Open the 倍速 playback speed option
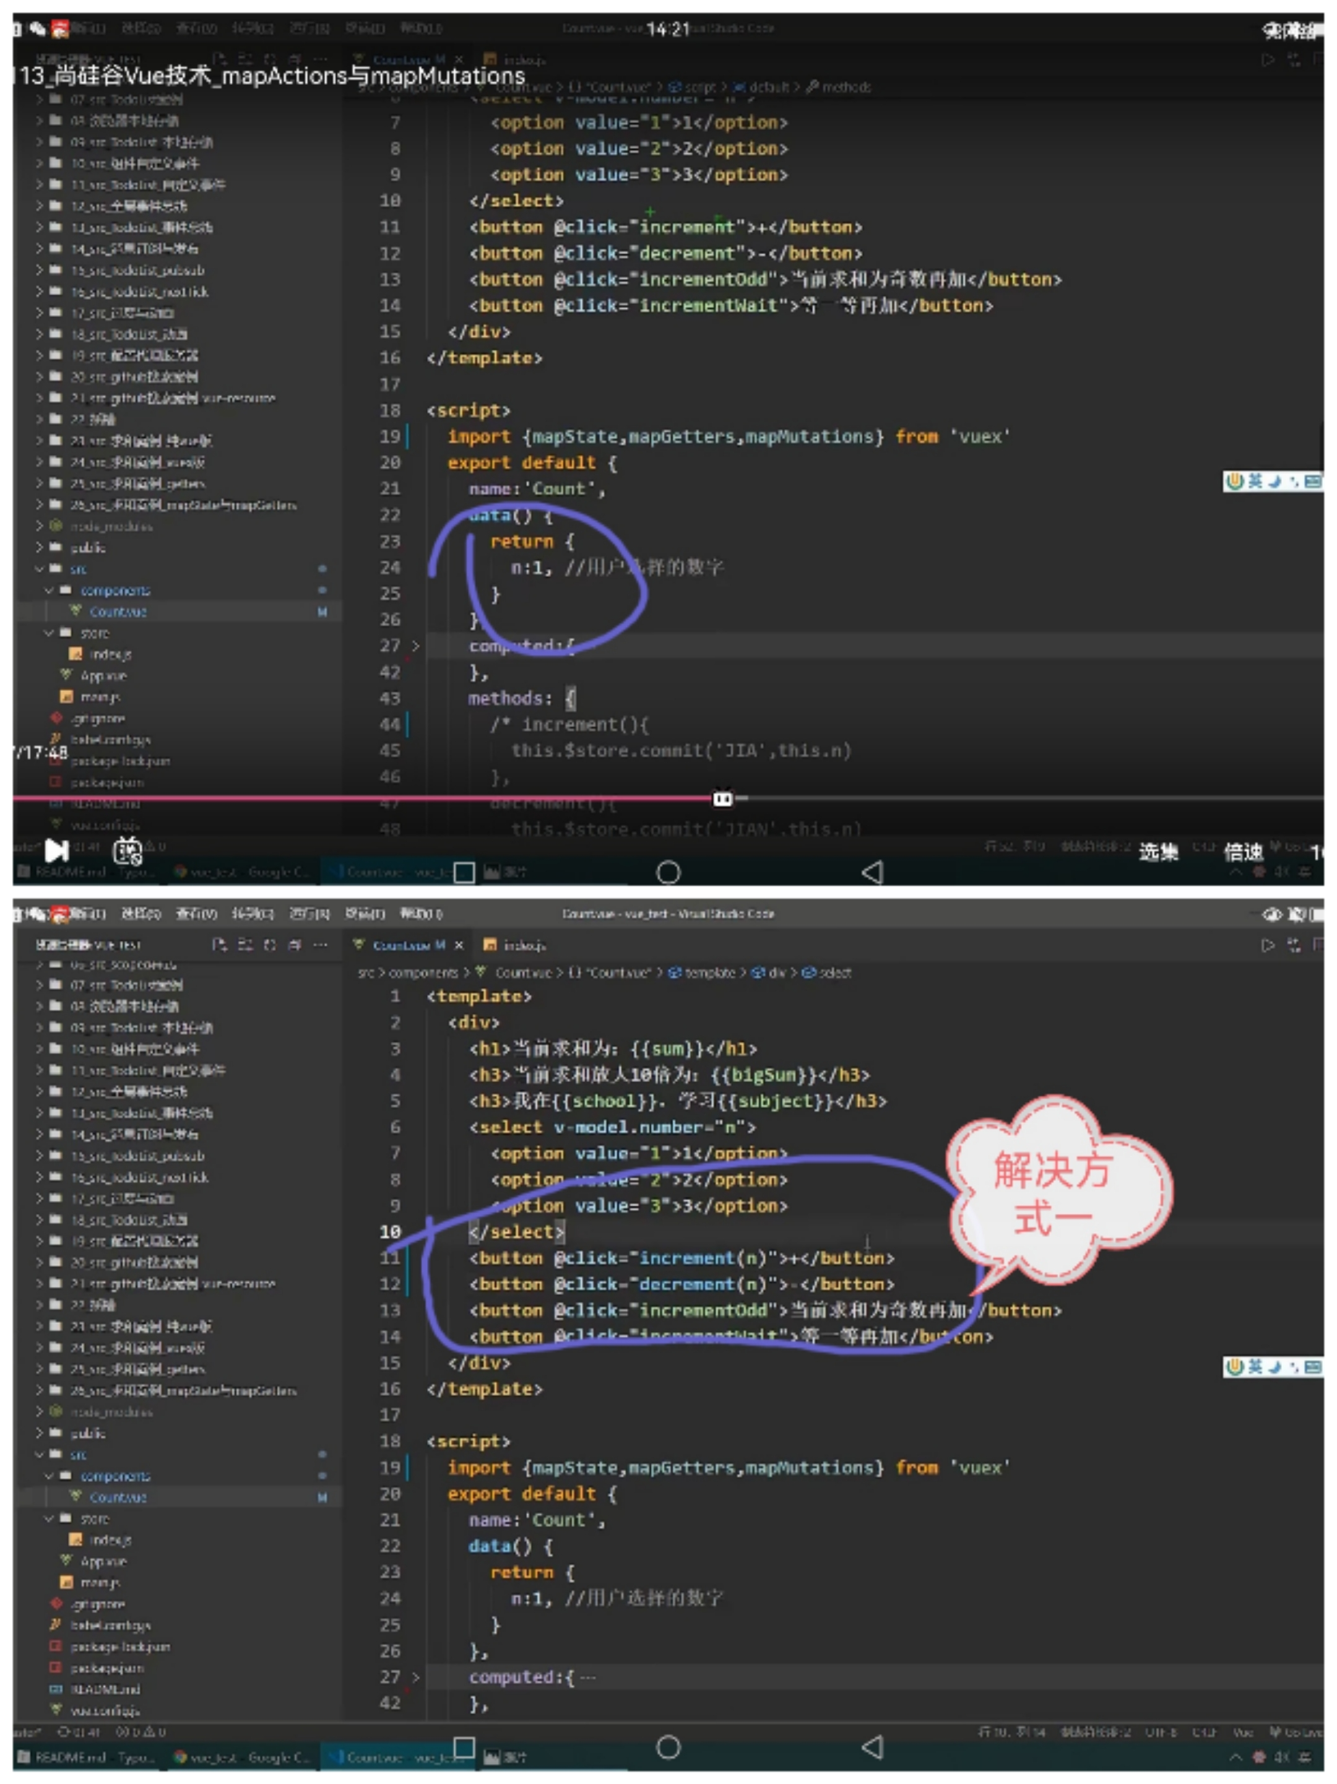 click(x=1243, y=852)
